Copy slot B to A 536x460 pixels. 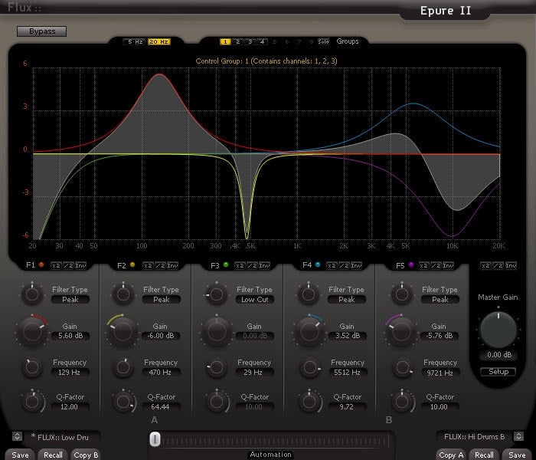[x=451, y=455]
